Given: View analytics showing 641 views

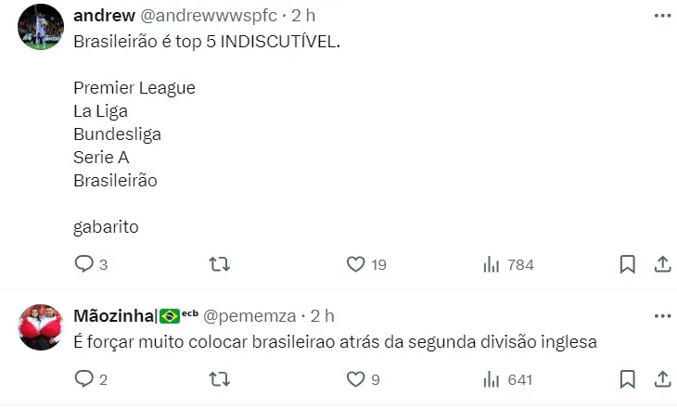Looking at the screenshot, I should 492,378.
